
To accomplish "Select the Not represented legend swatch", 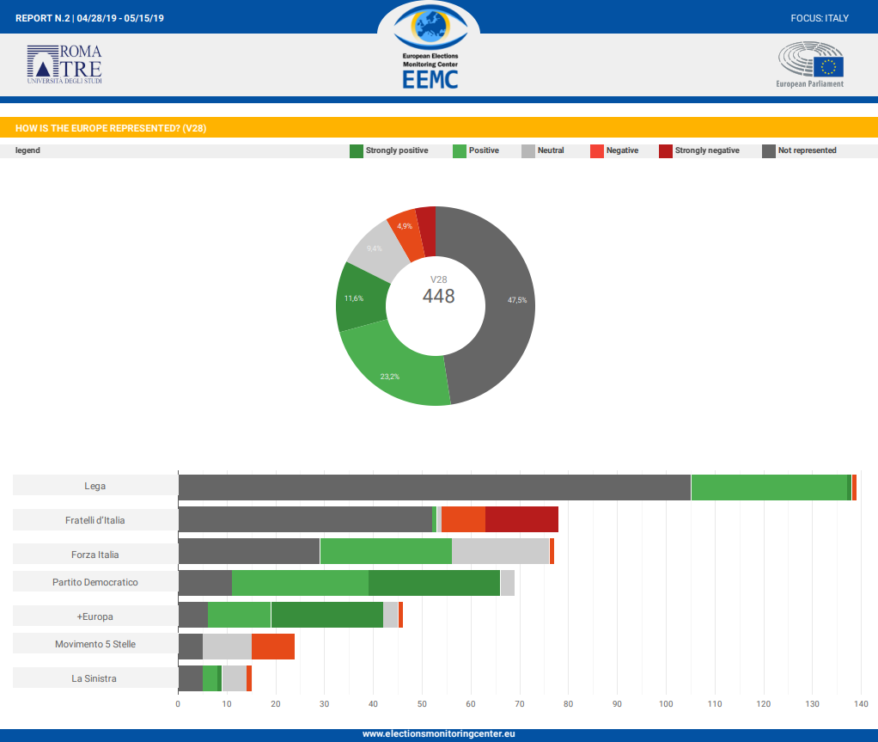I will (768, 150).
